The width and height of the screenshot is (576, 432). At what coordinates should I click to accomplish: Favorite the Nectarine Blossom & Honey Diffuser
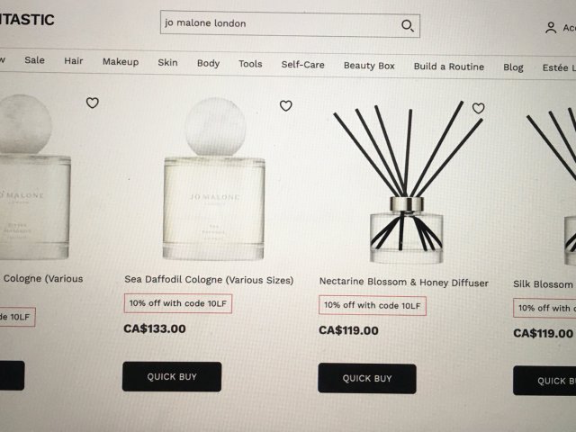pyautogui.click(x=478, y=108)
